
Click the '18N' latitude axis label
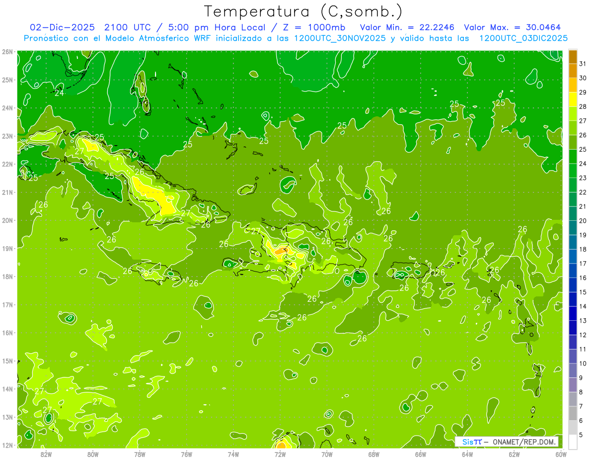tap(7, 277)
